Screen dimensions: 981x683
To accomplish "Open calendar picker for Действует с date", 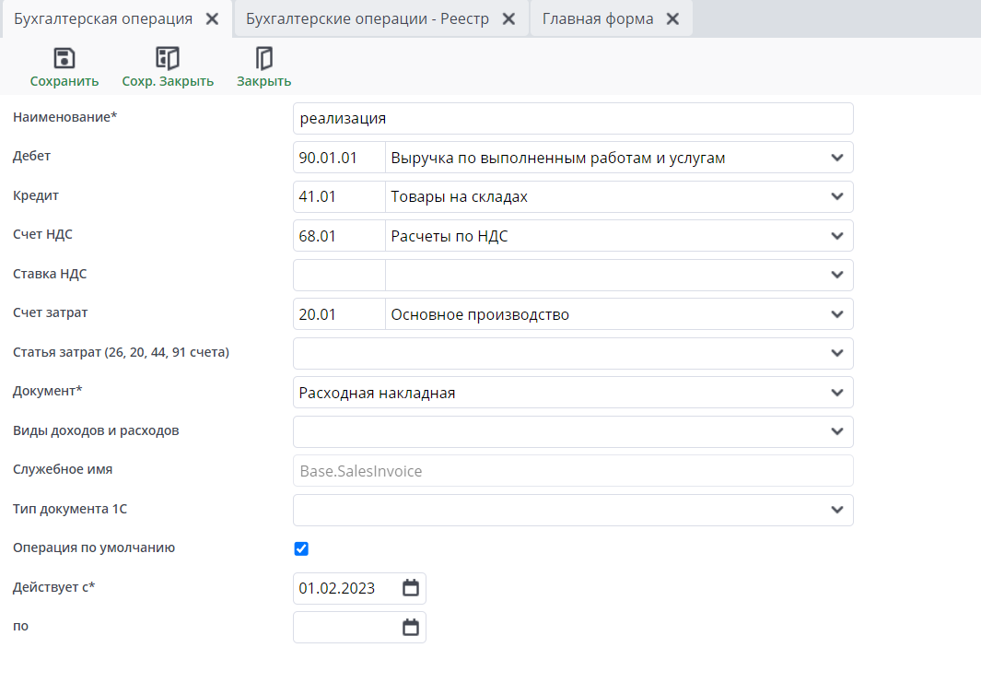I will (411, 588).
